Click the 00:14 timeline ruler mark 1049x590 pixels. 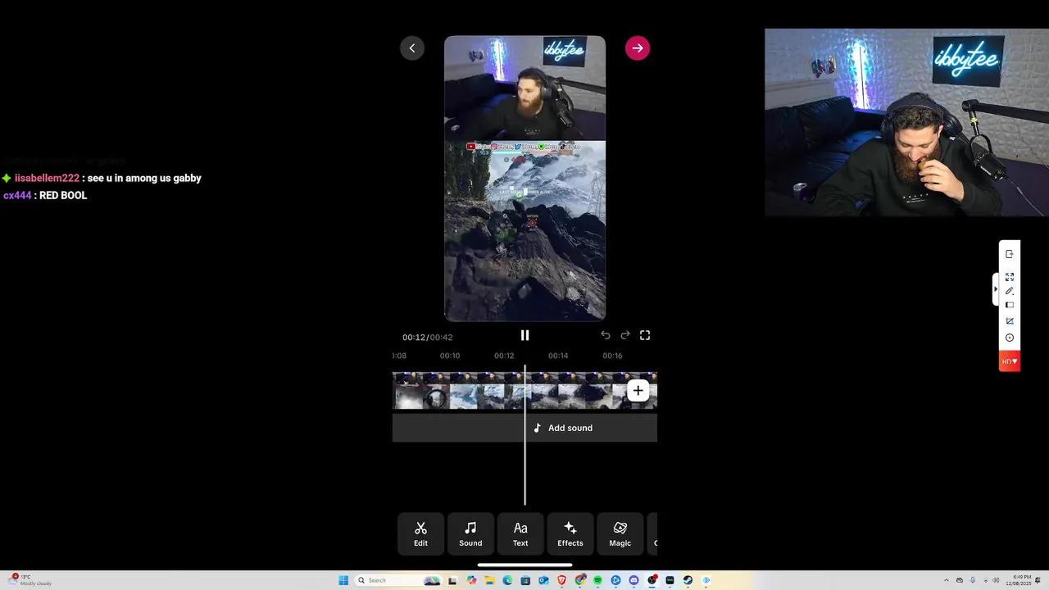pos(558,356)
